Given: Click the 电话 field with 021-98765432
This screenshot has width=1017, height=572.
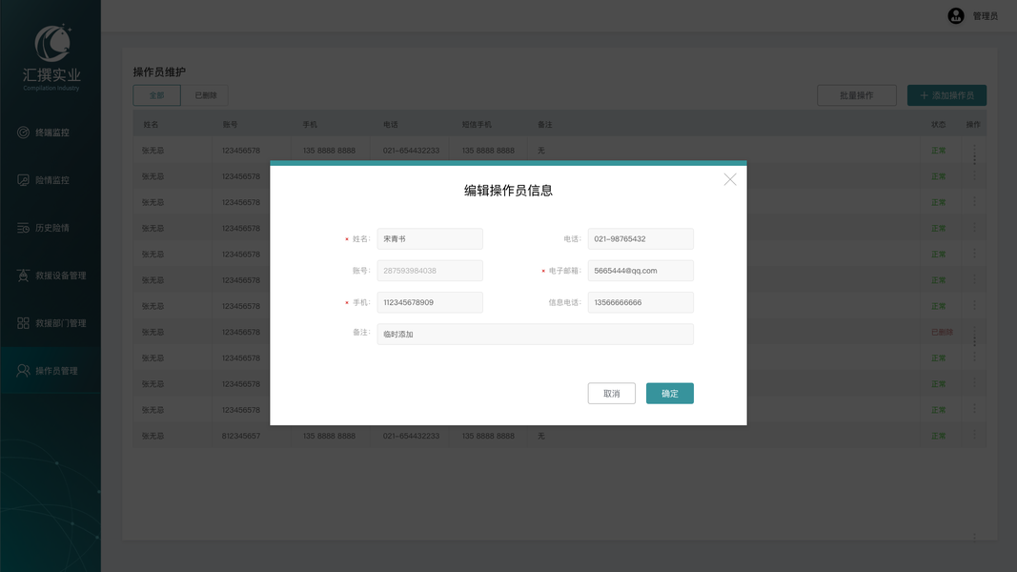Looking at the screenshot, I should click(641, 238).
